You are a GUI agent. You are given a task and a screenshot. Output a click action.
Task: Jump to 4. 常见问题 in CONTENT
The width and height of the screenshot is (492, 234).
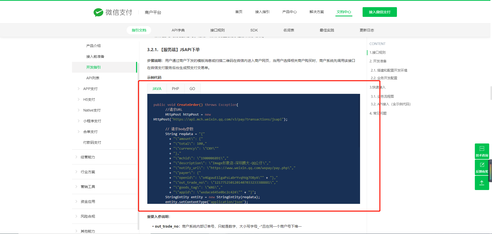pos(378,113)
